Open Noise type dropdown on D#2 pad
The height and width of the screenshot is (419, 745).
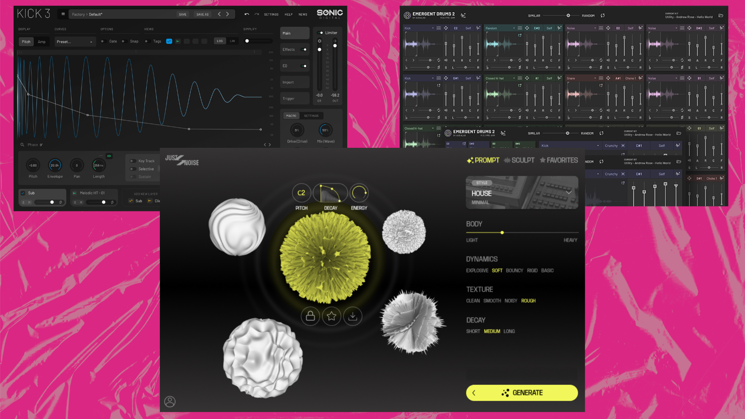tap(662, 28)
